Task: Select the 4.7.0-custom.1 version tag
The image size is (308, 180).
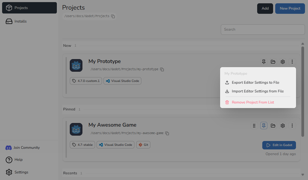Action: tap(86, 81)
